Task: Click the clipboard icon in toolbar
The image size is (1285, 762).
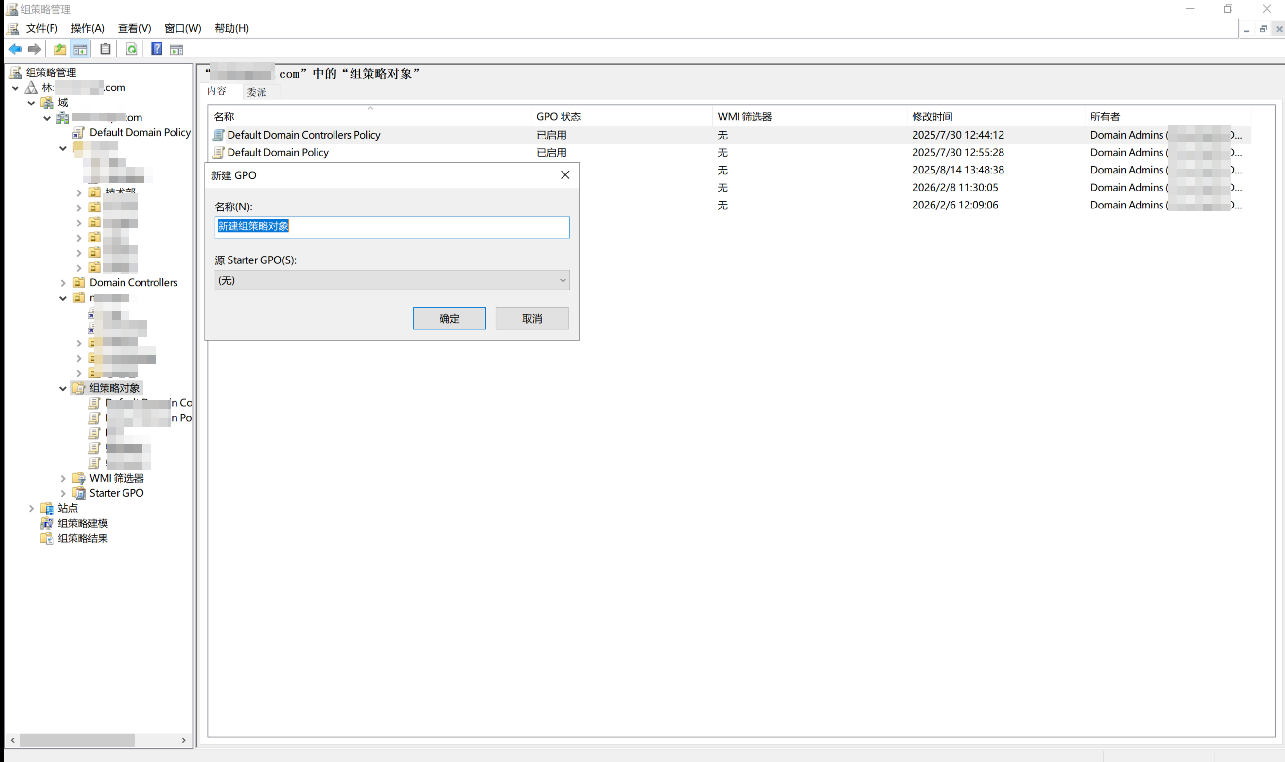Action: tap(106, 49)
